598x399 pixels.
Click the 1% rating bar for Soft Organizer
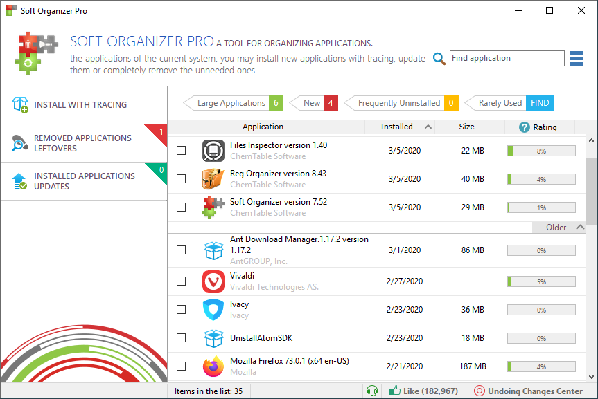point(541,207)
